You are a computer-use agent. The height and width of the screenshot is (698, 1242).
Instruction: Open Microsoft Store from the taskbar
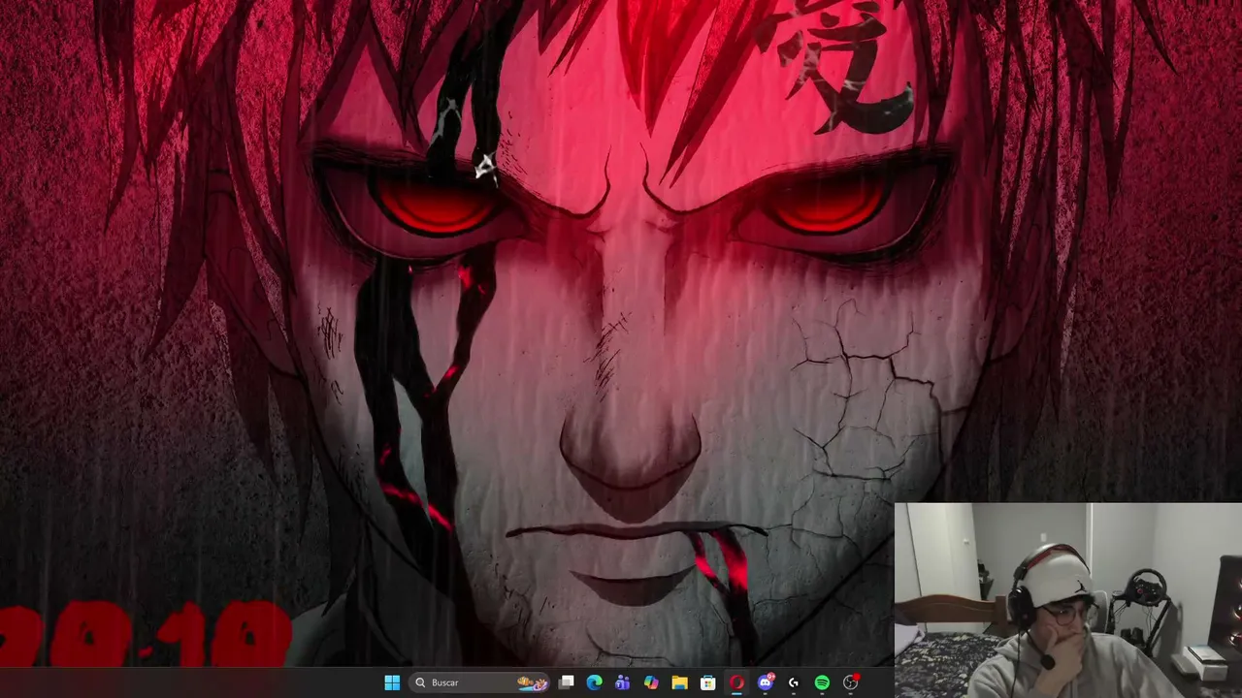pyautogui.click(x=708, y=682)
